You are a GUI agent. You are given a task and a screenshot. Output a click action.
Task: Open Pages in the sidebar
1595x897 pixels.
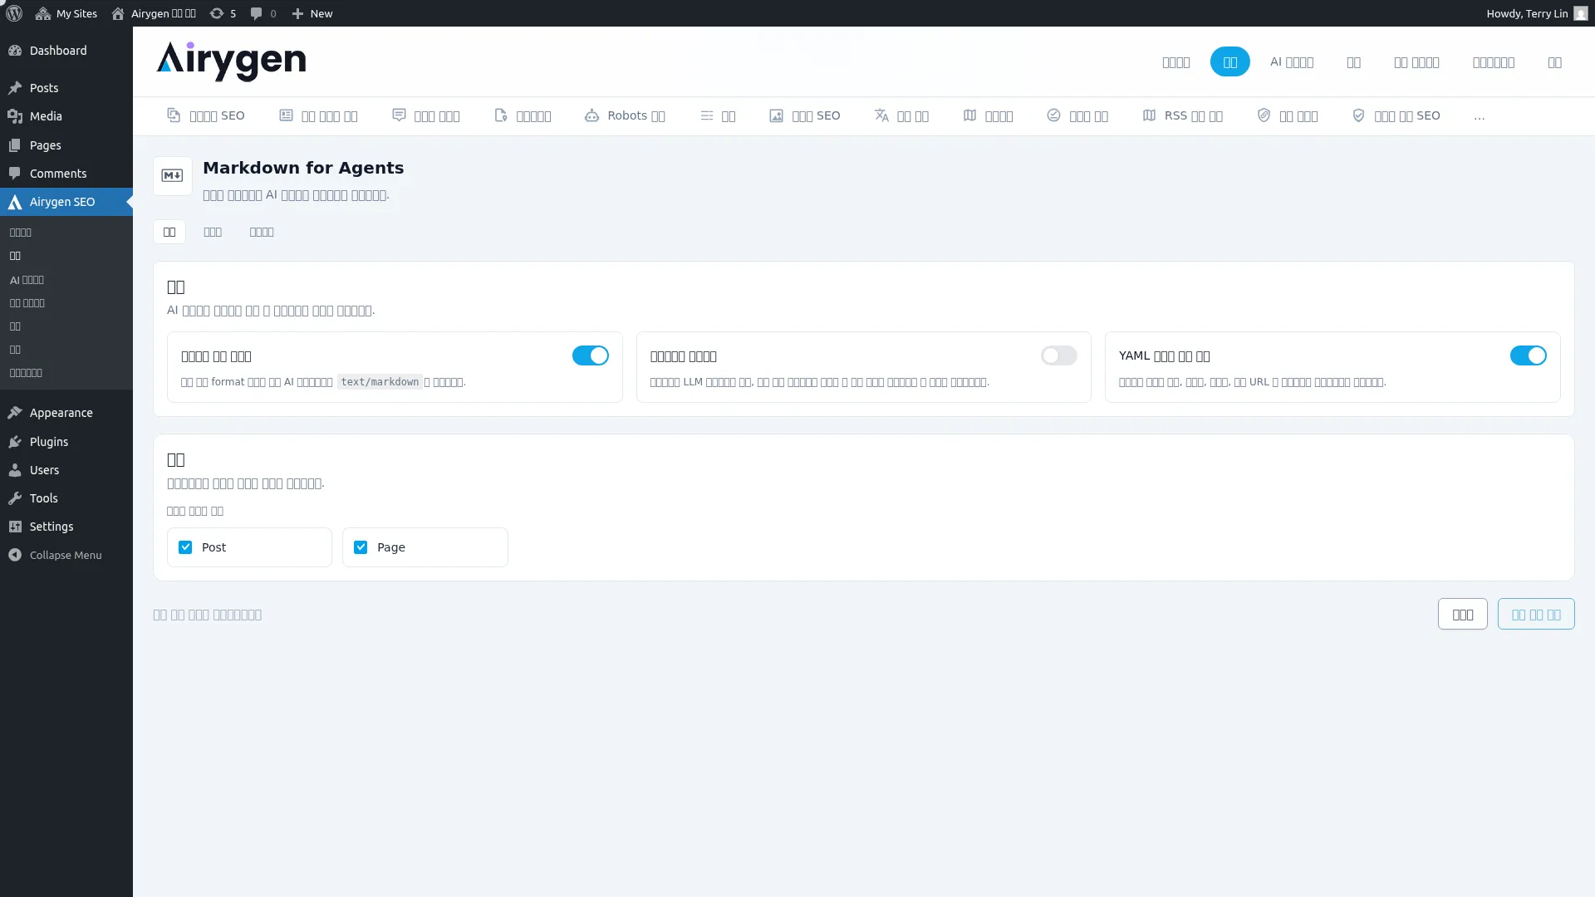point(66,145)
